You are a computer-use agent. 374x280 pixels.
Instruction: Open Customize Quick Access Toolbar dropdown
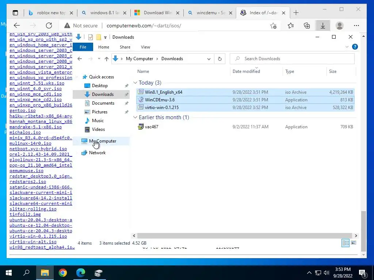[105, 38]
